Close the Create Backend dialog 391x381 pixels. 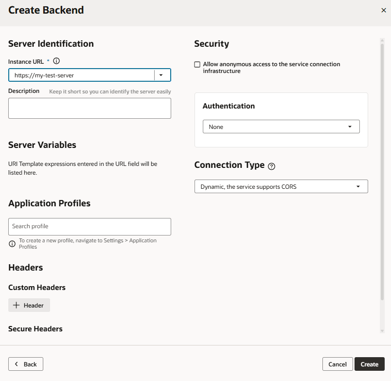click(x=384, y=10)
